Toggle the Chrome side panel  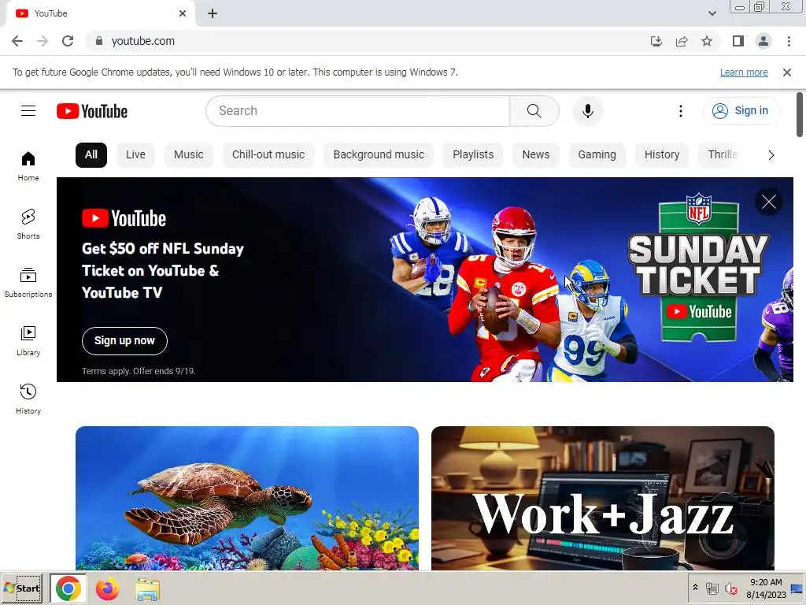738,41
